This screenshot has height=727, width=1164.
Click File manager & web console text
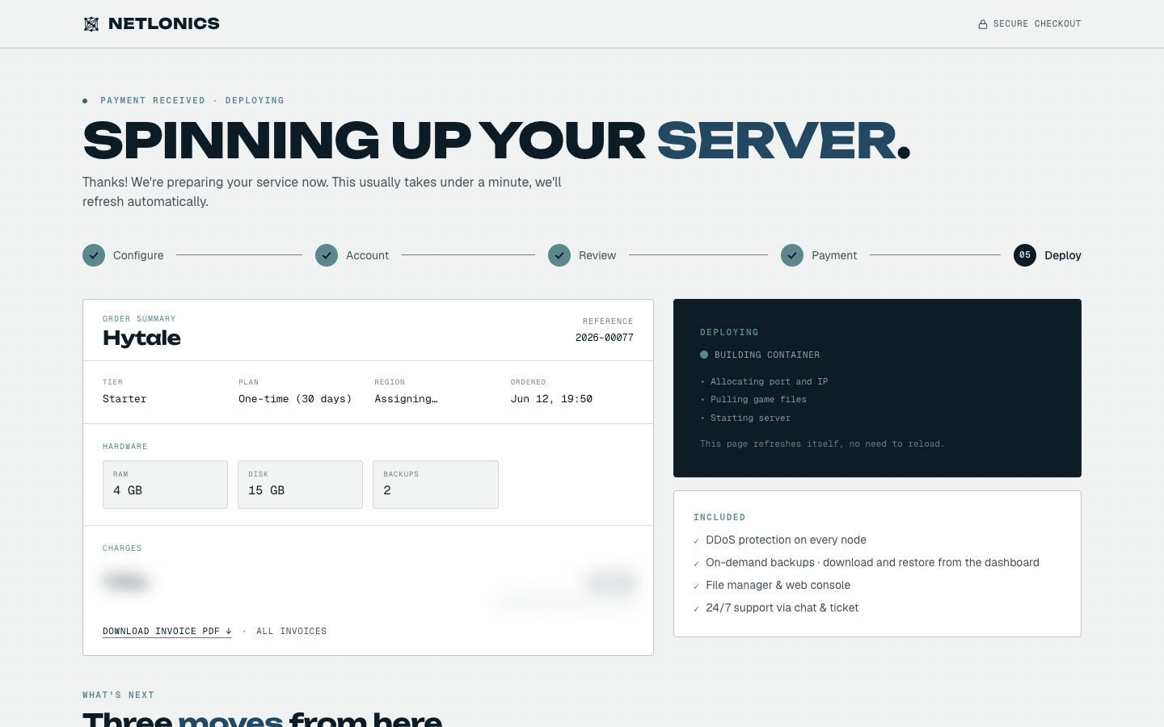pos(778,586)
